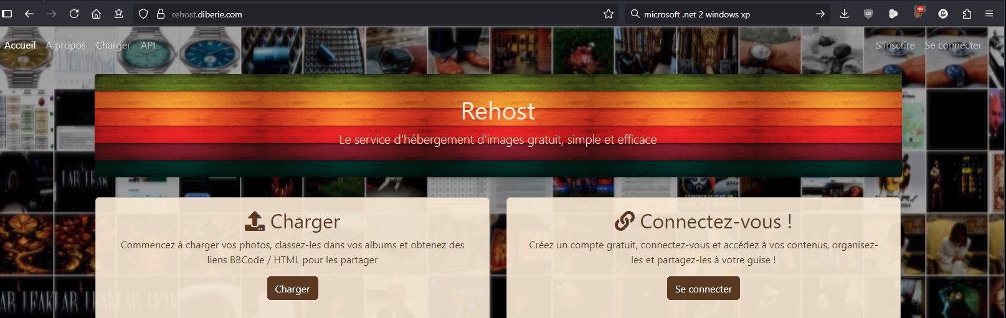The image size is (1006, 318).
Task: Open the A propos page
Action: pyautogui.click(x=65, y=45)
